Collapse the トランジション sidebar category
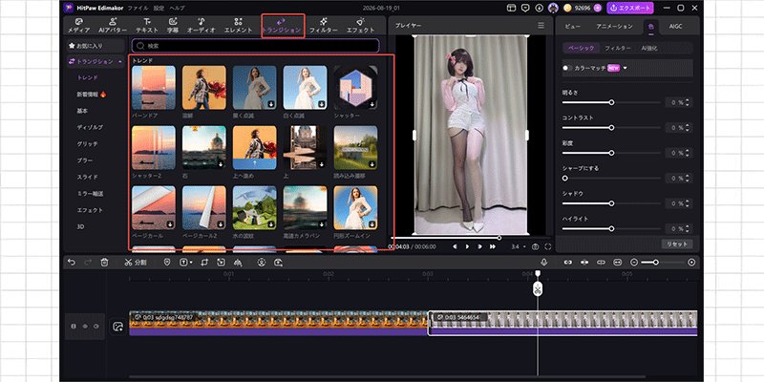 coord(119,61)
